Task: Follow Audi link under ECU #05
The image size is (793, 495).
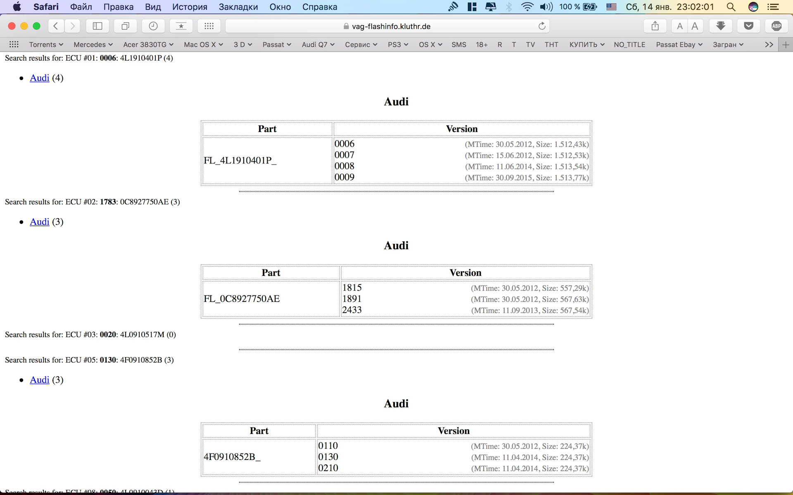Action: coord(40,380)
